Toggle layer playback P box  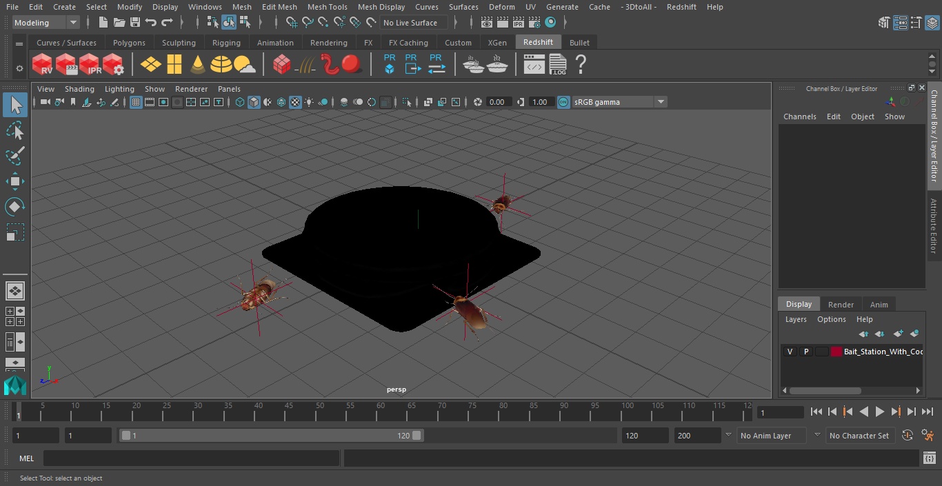(805, 352)
